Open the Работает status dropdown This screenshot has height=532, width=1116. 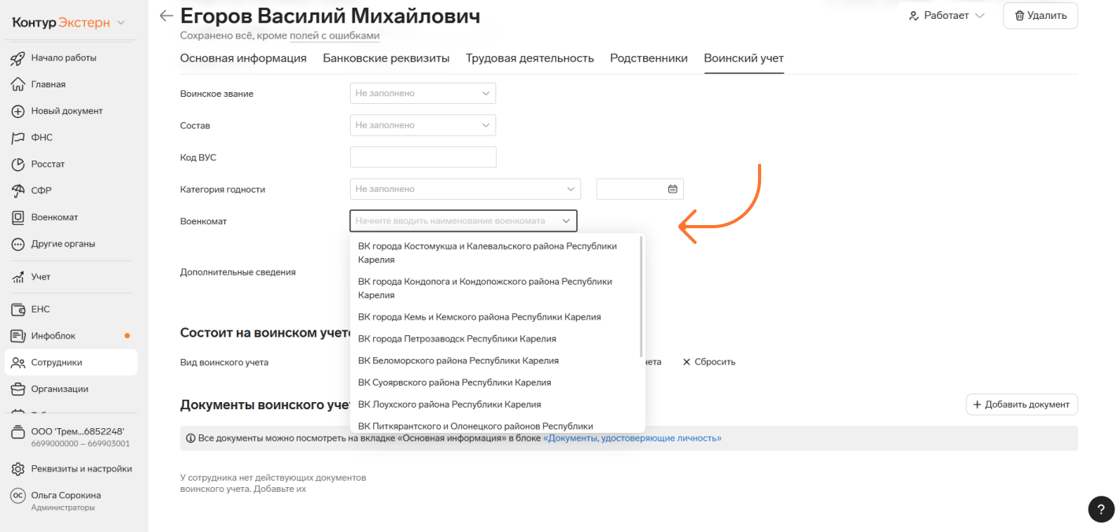pos(947,16)
